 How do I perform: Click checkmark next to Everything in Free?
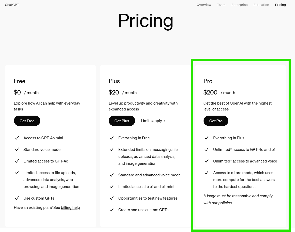click(x=112, y=138)
